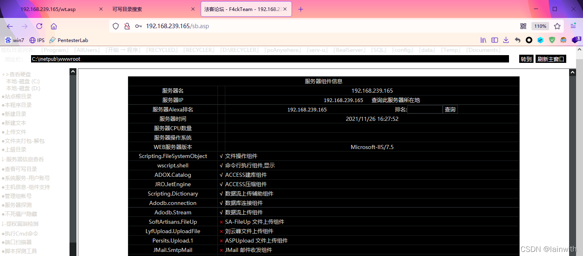Close the 可写目录搜索 tab

coord(193,9)
